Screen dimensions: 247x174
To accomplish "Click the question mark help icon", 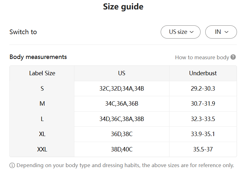I will point(233,57).
